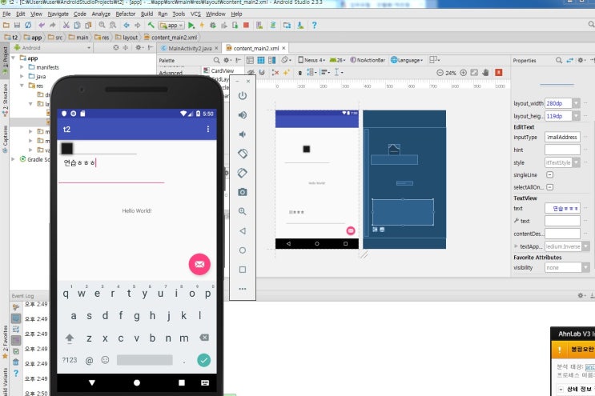Toggle the singleLine checkbox

pos(549,174)
